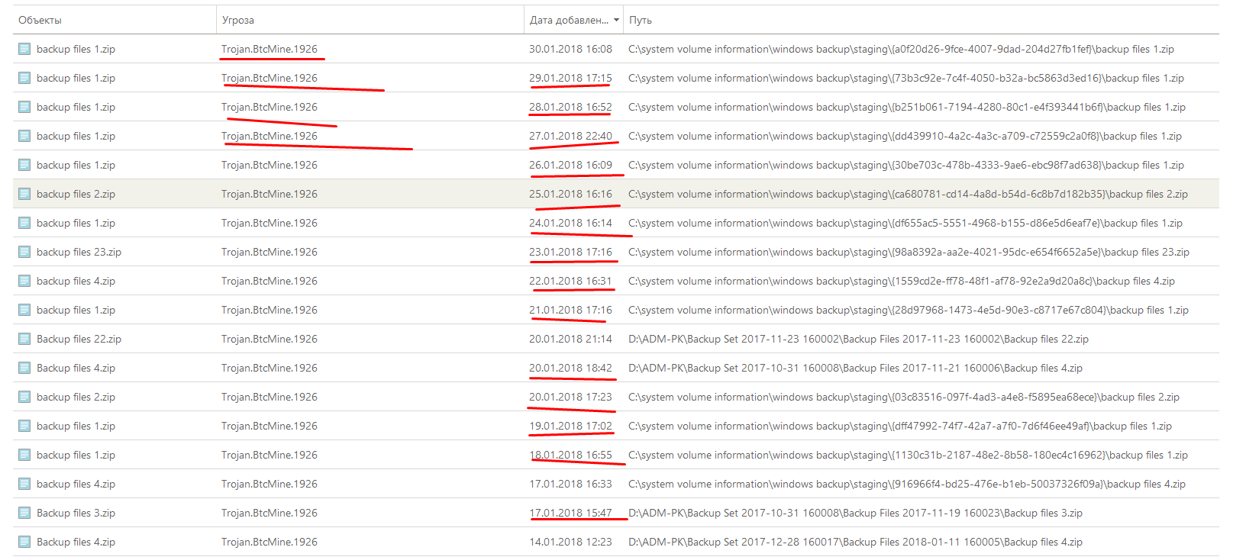Select the icon beside backup files 23.zip
Screen dimensions: 1233x557
(24, 252)
